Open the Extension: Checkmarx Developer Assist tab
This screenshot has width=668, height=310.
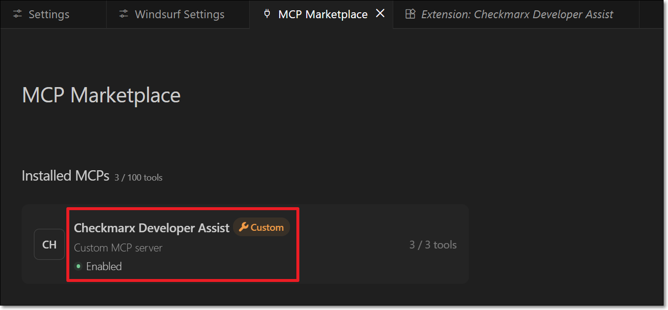[517, 14]
